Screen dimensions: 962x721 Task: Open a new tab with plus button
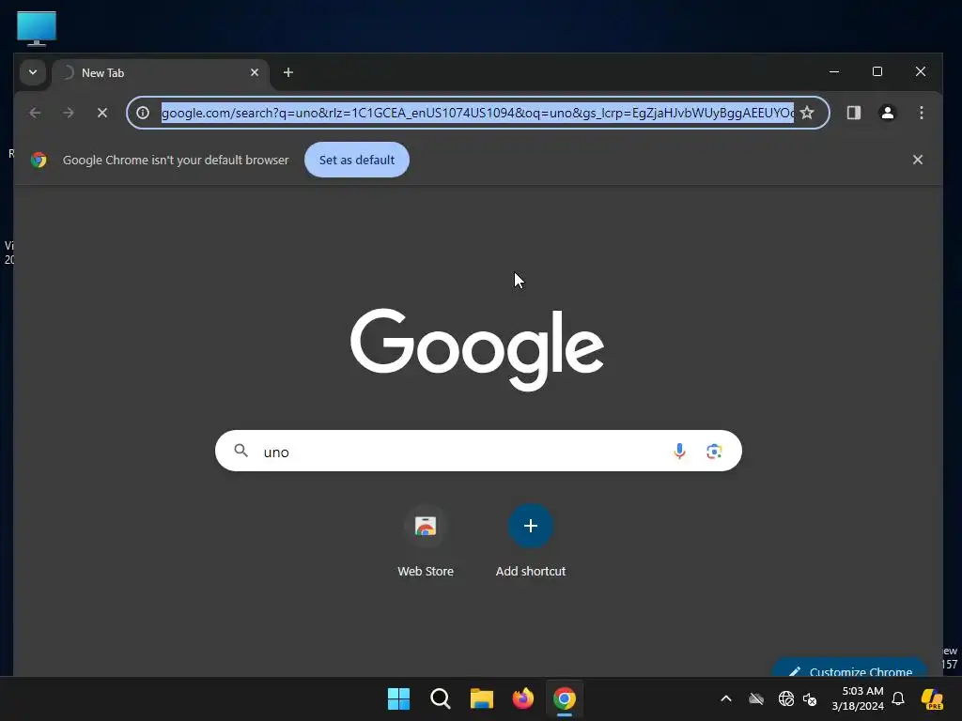pyautogui.click(x=287, y=72)
